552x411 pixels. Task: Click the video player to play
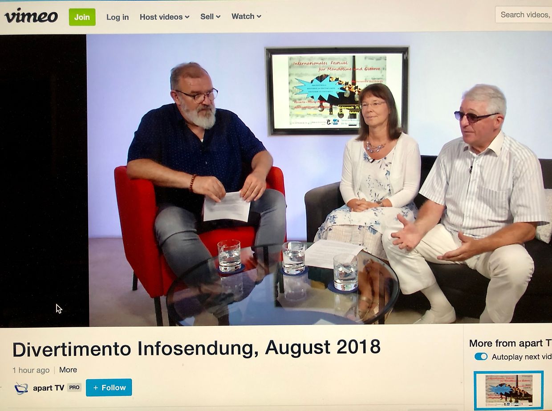tap(312, 178)
